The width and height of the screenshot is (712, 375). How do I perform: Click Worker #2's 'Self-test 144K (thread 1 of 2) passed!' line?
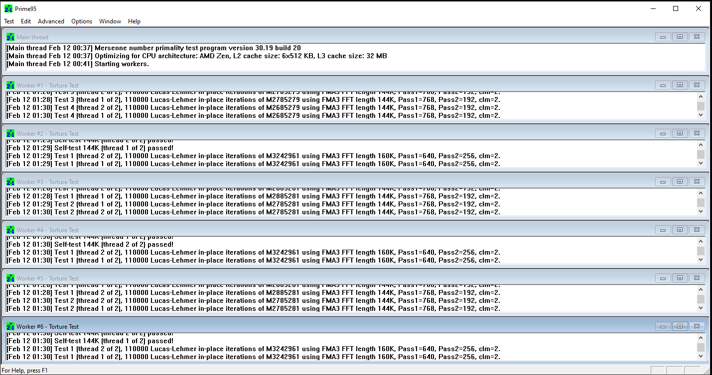(x=90, y=148)
